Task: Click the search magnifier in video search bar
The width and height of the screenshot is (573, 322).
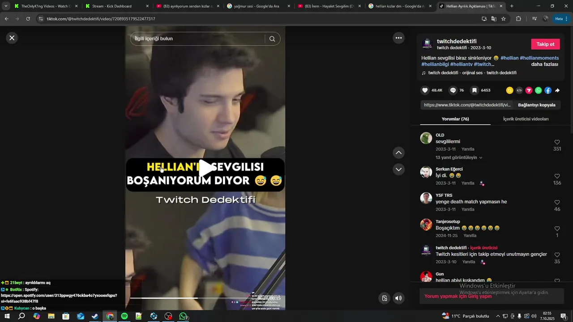Action: (272, 39)
